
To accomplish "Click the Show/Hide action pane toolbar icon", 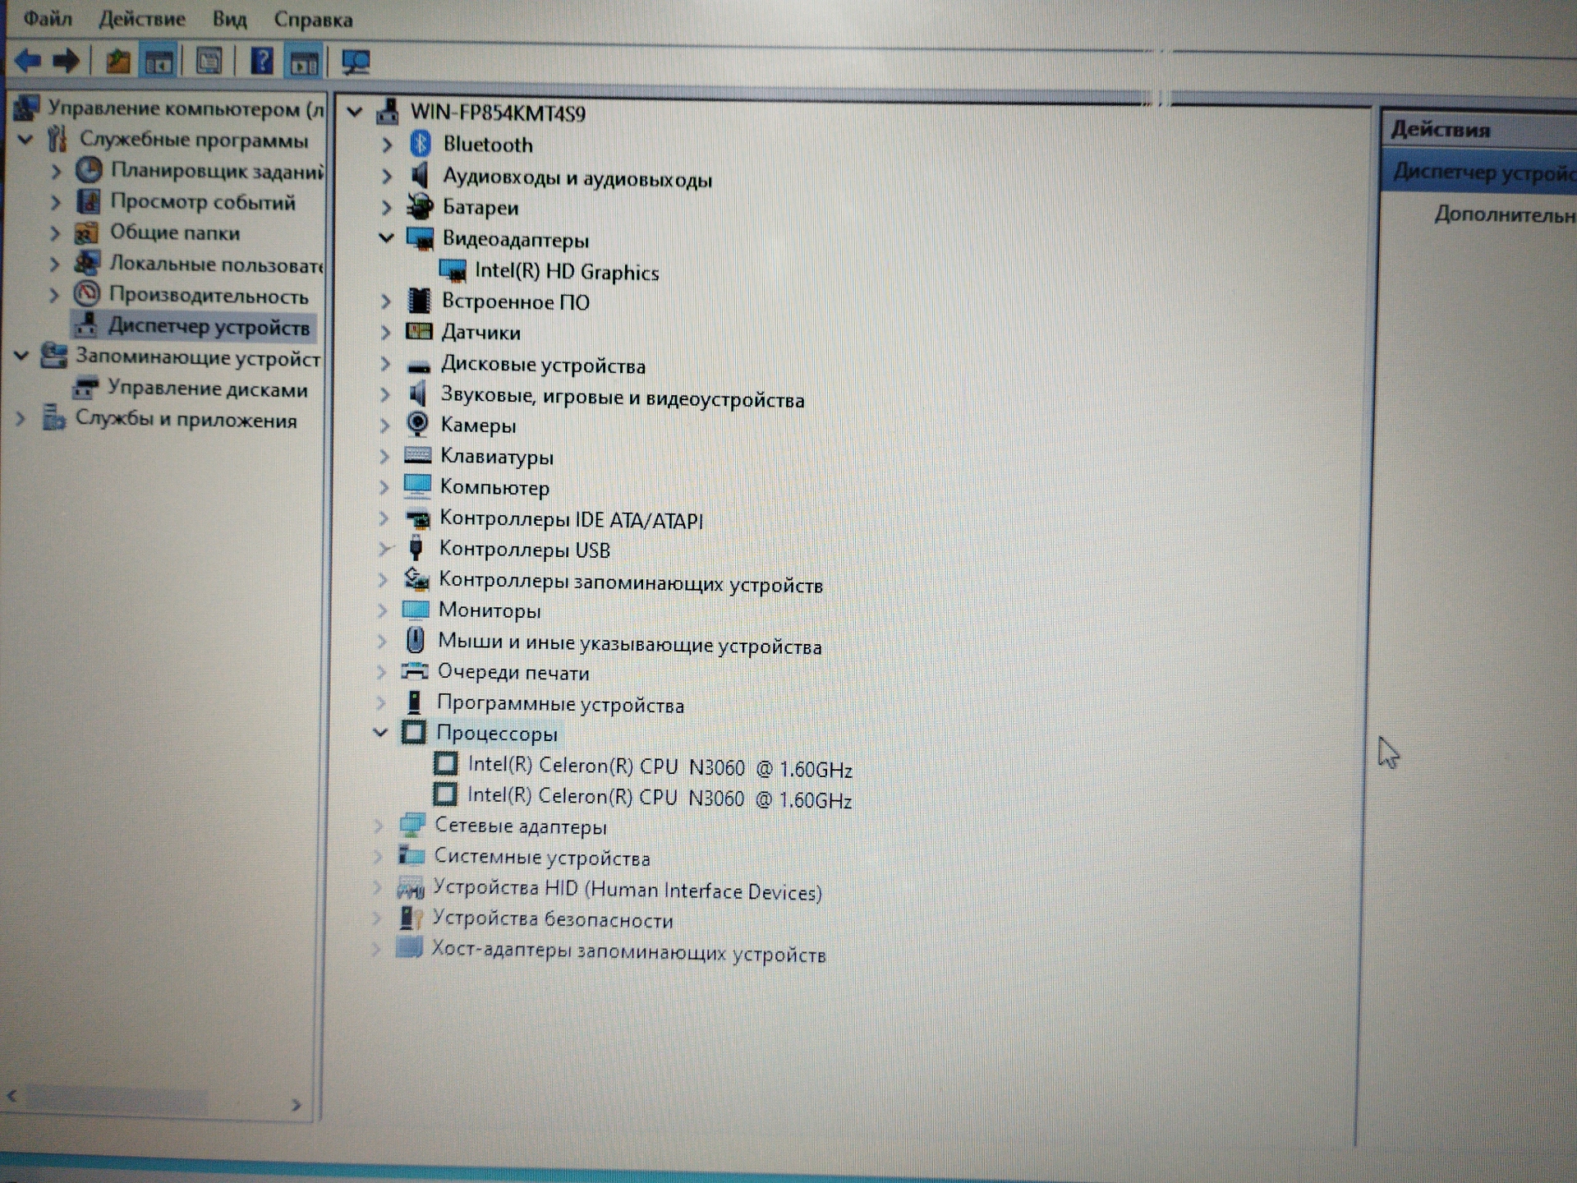I will tap(304, 62).
